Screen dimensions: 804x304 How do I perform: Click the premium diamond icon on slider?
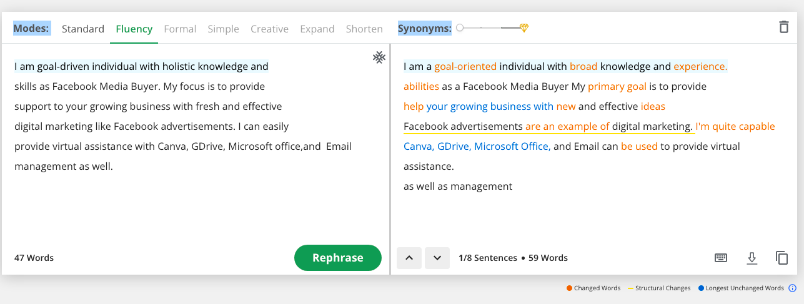pos(524,28)
